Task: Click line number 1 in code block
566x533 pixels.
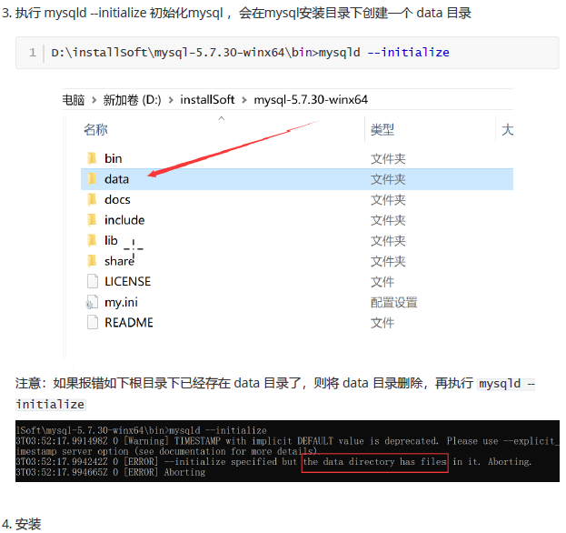Action: pyautogui.click(x=33, y=53)
